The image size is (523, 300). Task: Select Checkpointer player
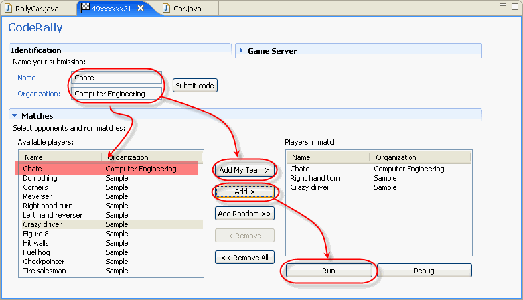click(x=112, y=262)
